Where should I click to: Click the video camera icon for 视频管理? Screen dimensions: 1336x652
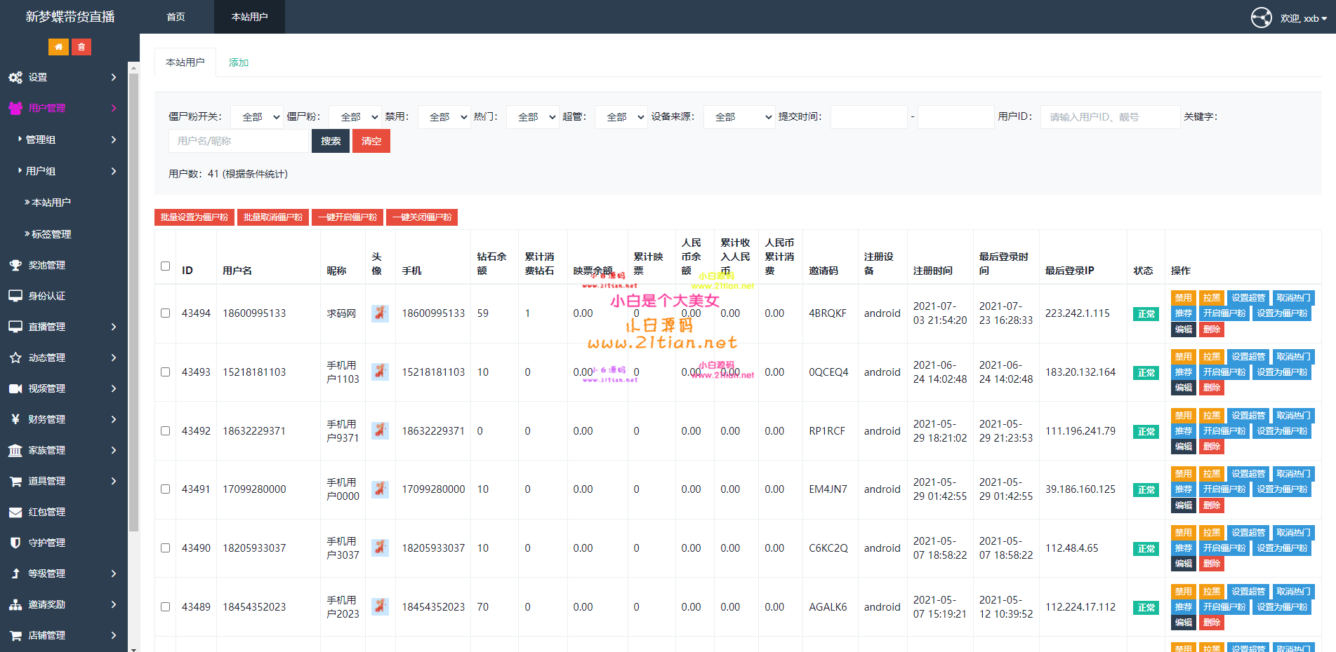tap(15, 388)
